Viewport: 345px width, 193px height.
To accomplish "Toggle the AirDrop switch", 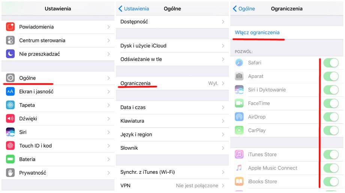I will point(331,117).
